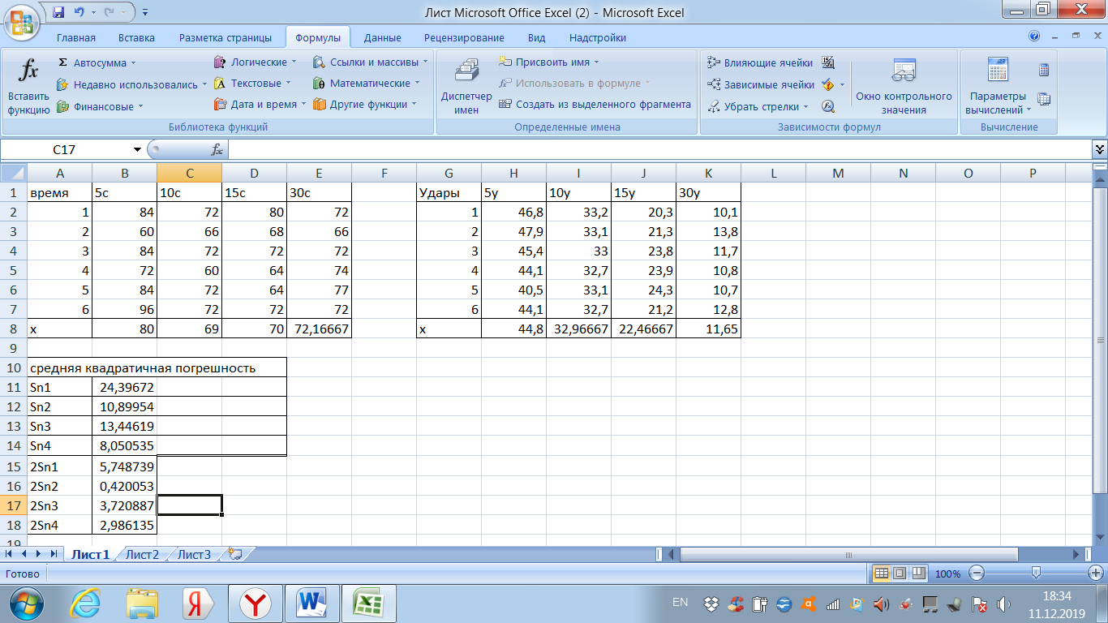Click the Office button
The height and width of the screenshot is (623, 1108).
pyautogui.click(x=21, y=21)
